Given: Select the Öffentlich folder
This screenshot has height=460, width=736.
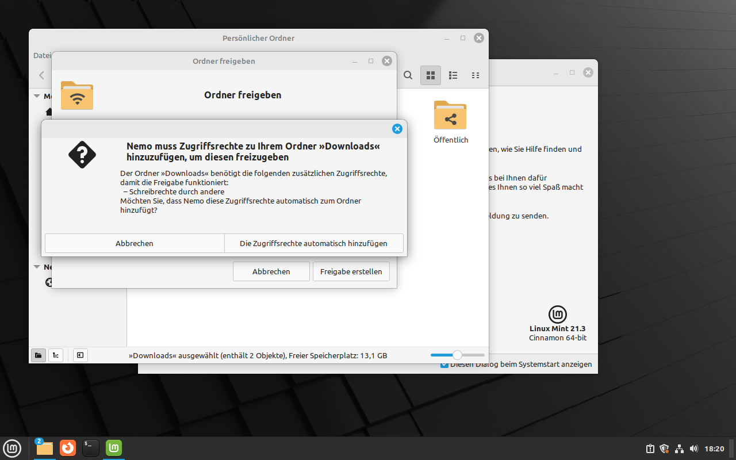Looking at the screenshot, I should (451, 121).
